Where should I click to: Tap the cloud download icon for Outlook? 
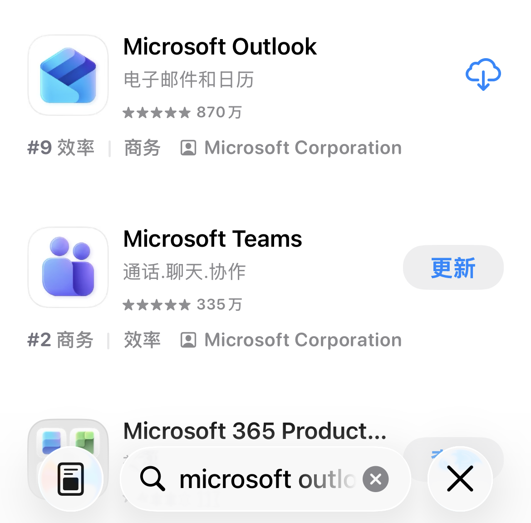coord(483,74)
